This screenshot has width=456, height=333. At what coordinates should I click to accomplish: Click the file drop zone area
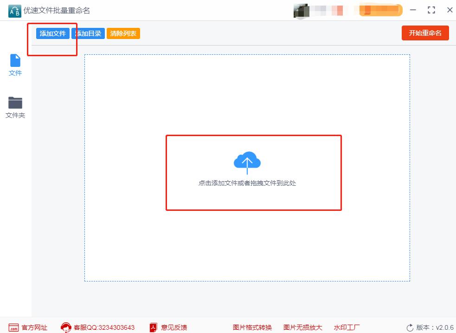253,173
